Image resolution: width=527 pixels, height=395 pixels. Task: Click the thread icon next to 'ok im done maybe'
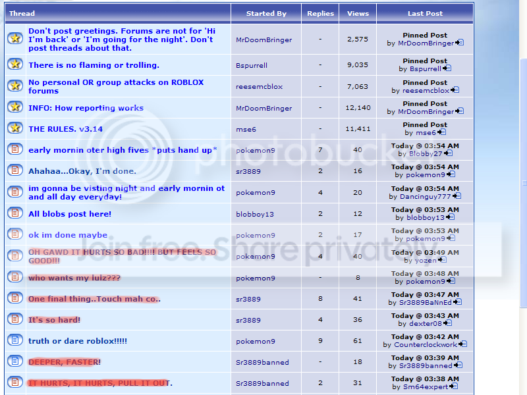click(x=15, y=234)
